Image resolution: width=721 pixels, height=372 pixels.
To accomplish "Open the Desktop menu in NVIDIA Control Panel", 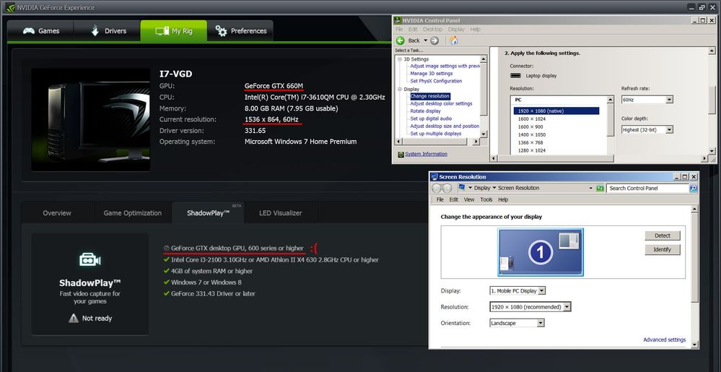I will pyautogui.click(x=433, y=29).
